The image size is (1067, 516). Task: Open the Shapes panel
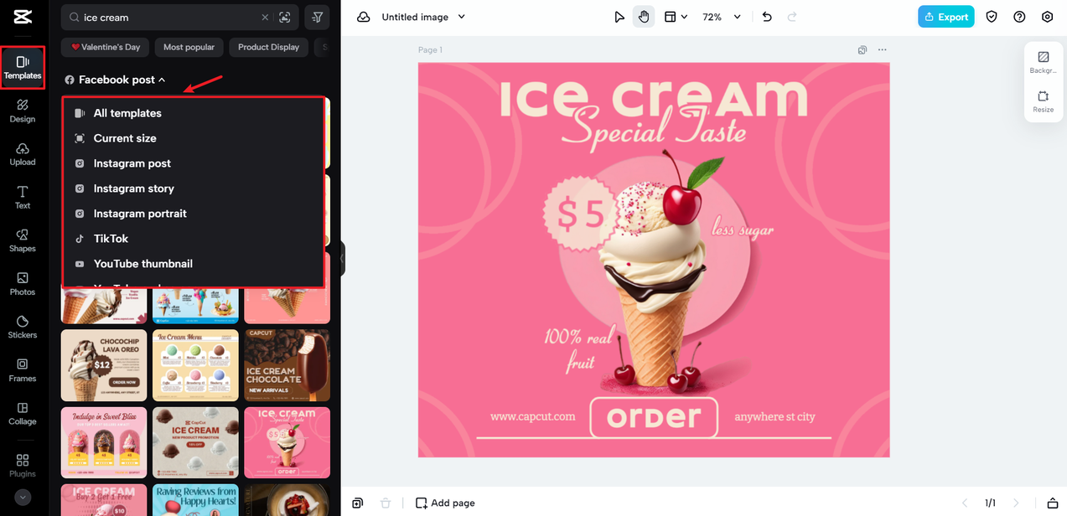23,241
